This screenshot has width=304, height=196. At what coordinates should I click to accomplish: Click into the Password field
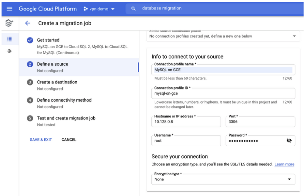(261, 141)
